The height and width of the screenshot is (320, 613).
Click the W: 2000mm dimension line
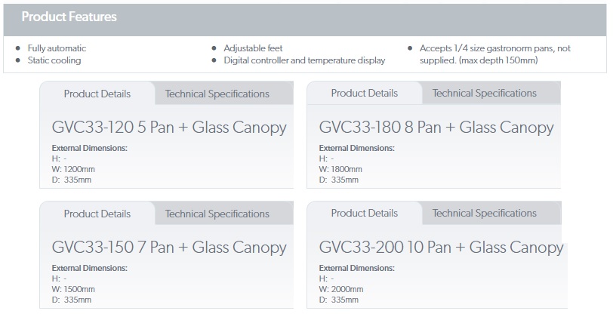tap(340, 290)
